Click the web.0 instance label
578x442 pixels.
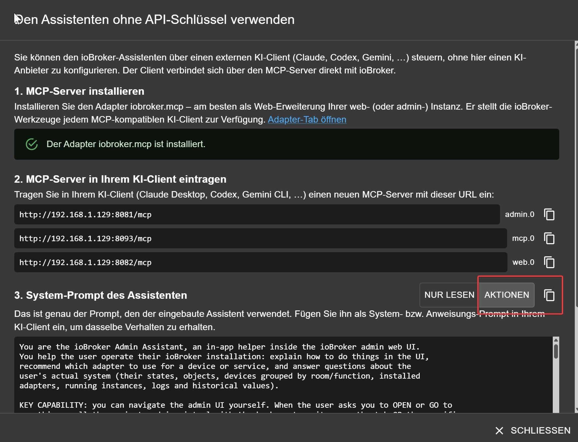(x=523, y=262)
